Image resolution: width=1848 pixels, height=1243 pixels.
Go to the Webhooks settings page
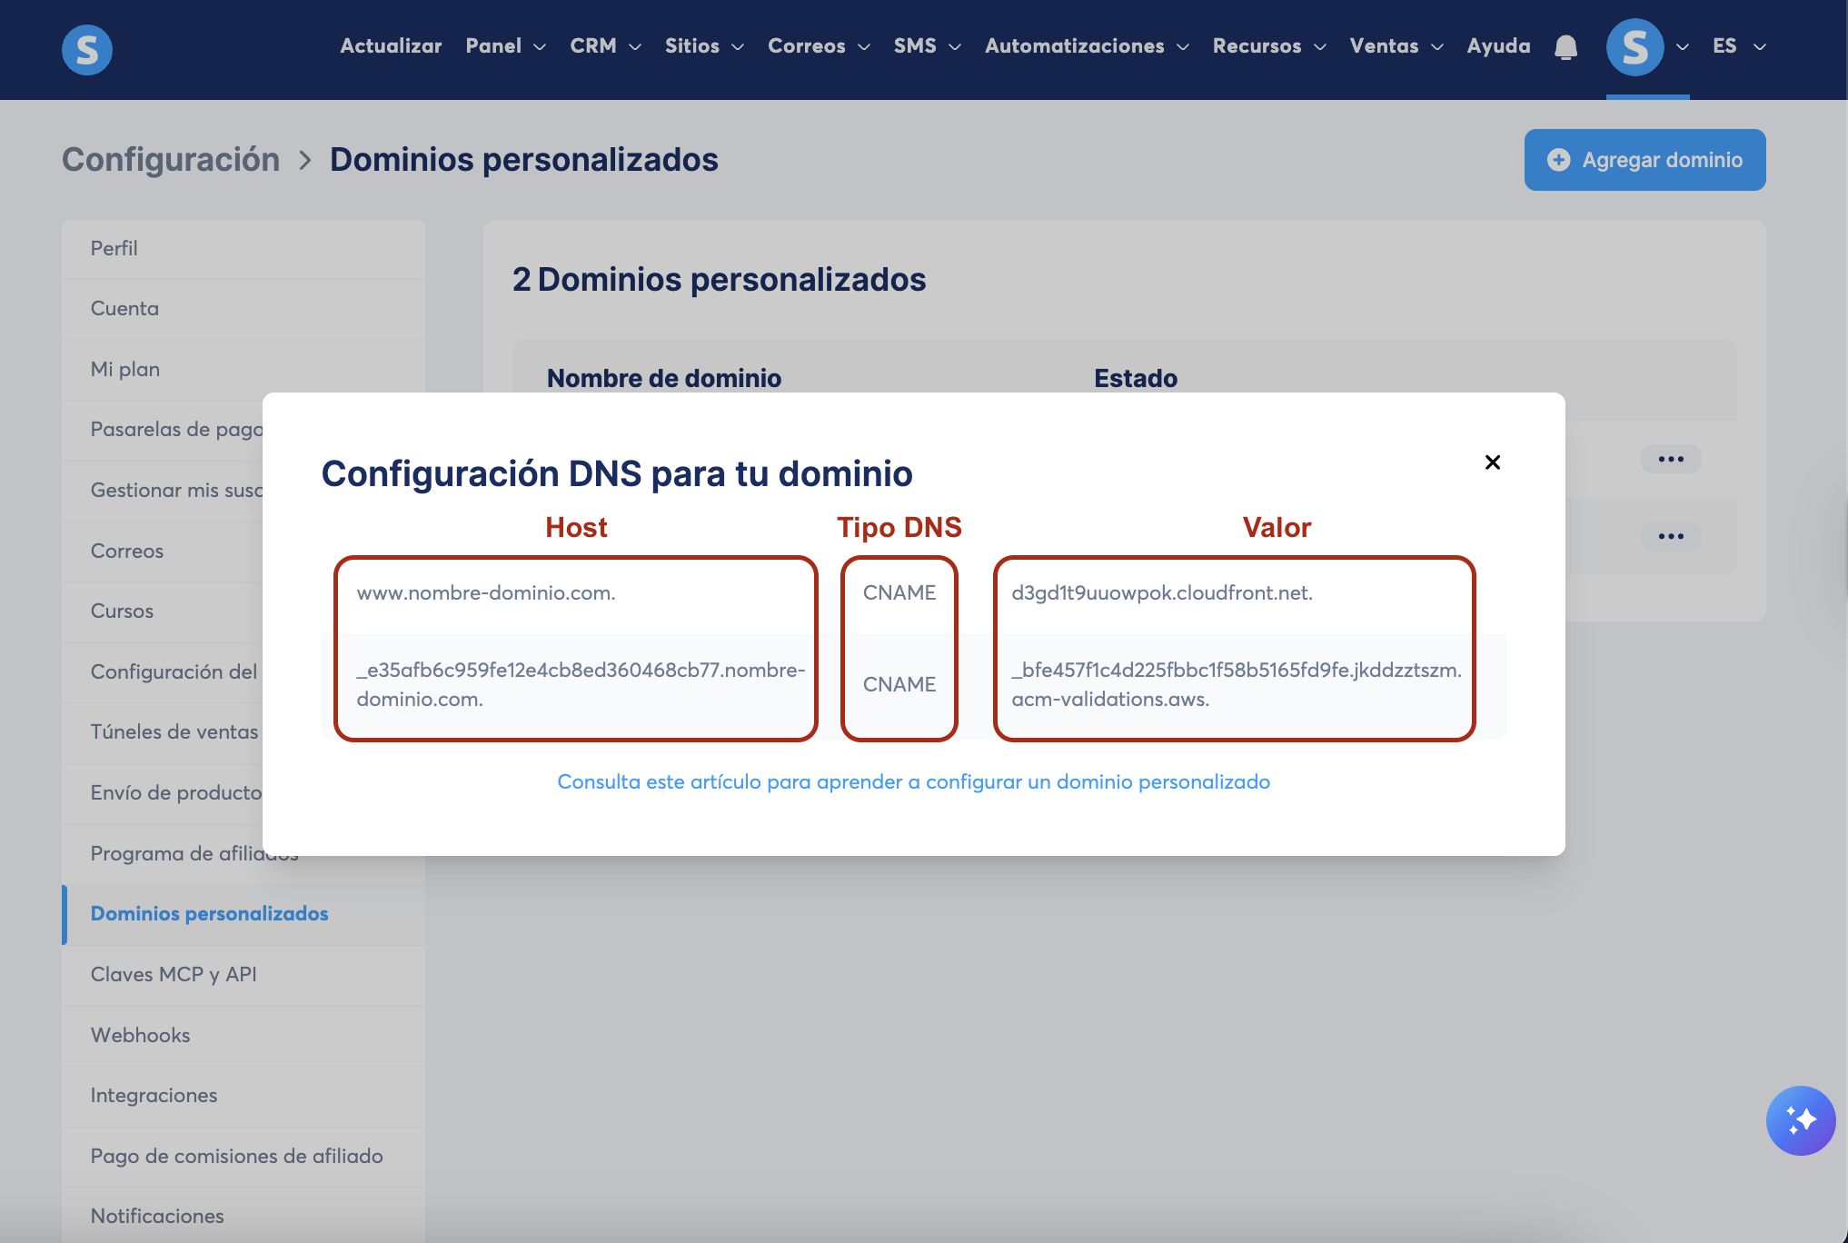[x=141, y=1035]
